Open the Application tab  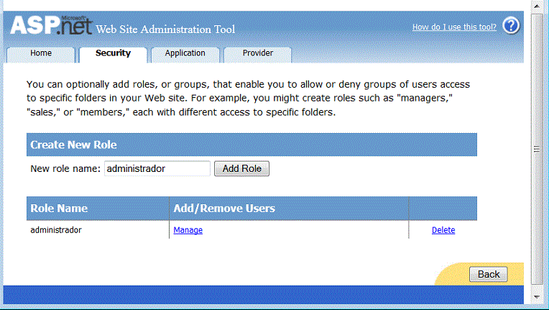(x=185, y=53)
